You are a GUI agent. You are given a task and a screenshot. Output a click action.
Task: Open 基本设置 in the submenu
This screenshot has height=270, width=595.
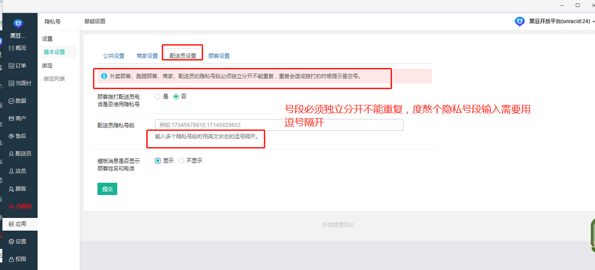click(54, 52)
